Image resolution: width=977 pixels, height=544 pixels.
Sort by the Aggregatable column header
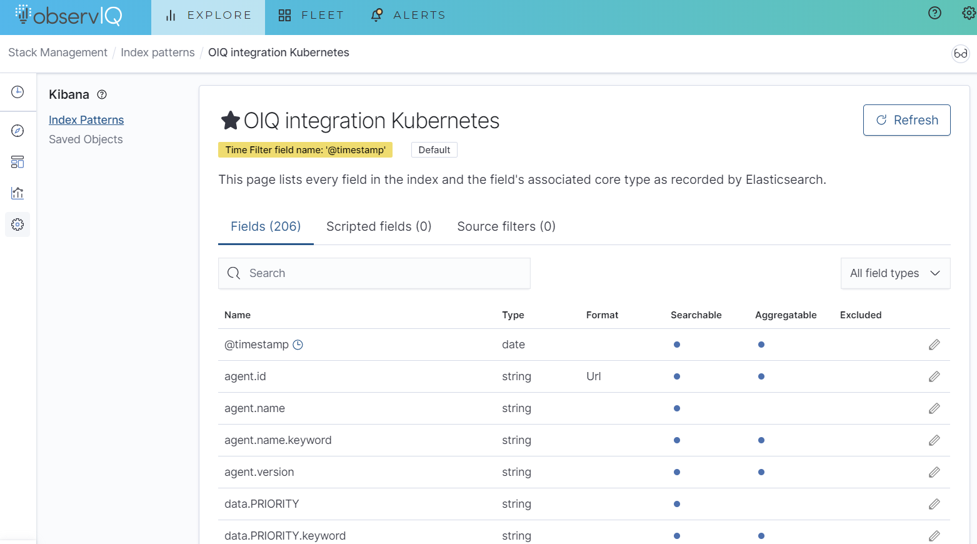pyautogui.click(x=786, y=315)
